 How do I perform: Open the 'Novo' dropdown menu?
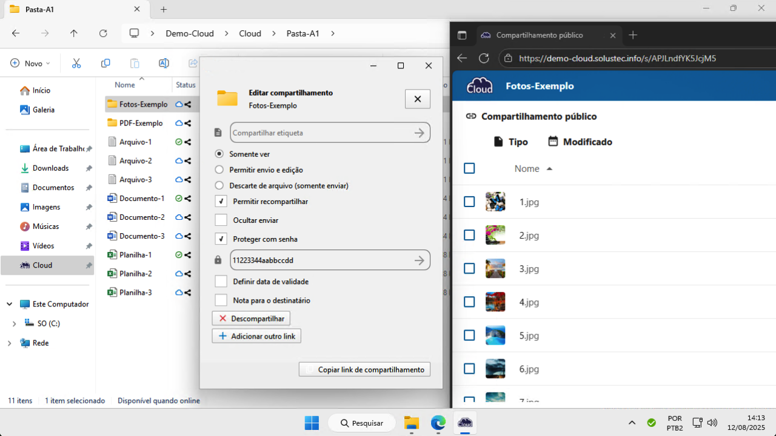(30, 64)
